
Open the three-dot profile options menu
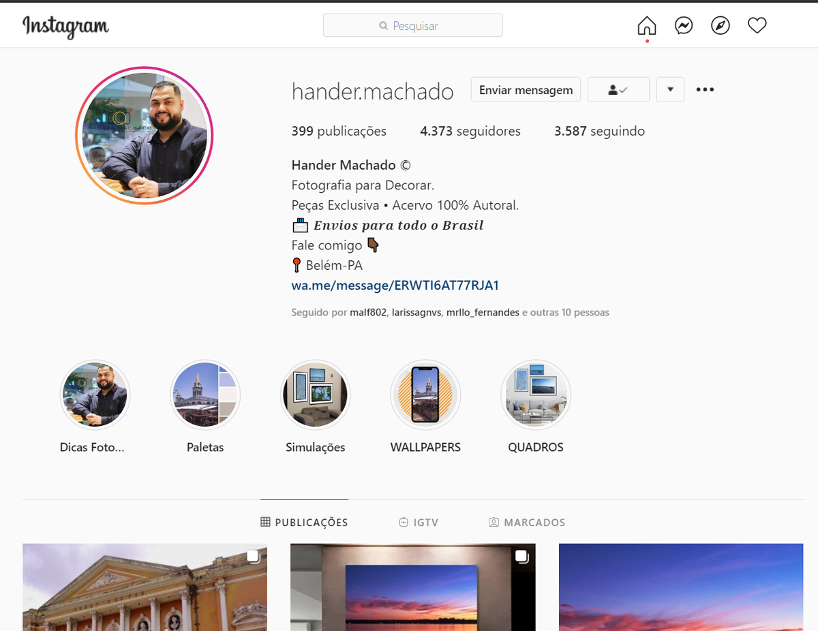705,89
